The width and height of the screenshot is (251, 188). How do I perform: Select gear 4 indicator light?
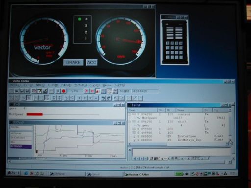79,19
